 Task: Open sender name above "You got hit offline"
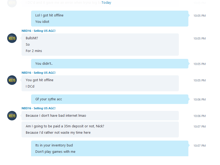pos(39,73)
